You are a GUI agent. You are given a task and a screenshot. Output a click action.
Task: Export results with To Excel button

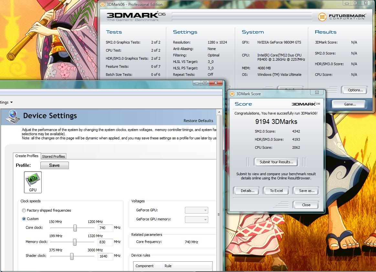tap(276, 191)
